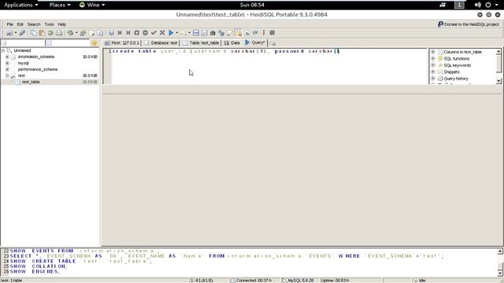Open the Applications menu in top bar
The height and width of the screenshot is (283, 504).
pyautogui.click(x=21, y=5)
